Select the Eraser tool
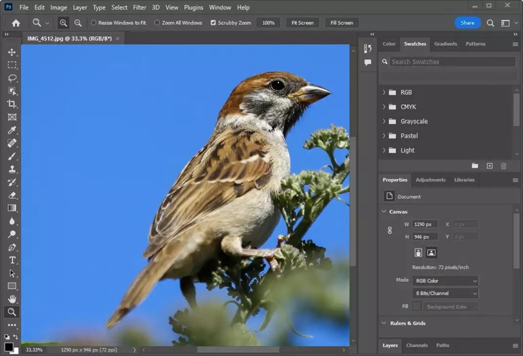523x356 pixels. 12,195
